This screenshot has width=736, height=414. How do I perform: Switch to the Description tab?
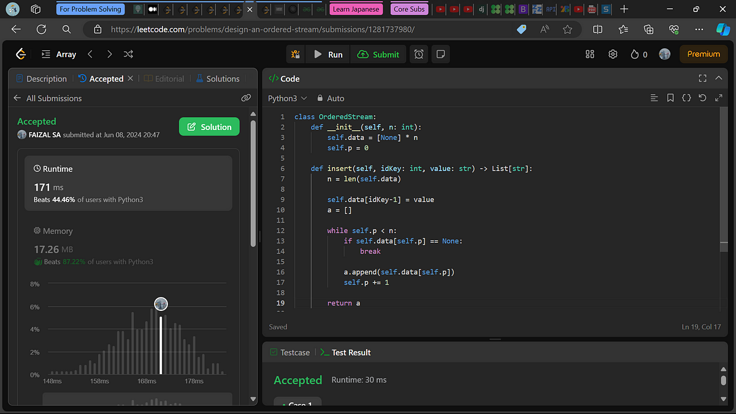click(x=42, y=79)
